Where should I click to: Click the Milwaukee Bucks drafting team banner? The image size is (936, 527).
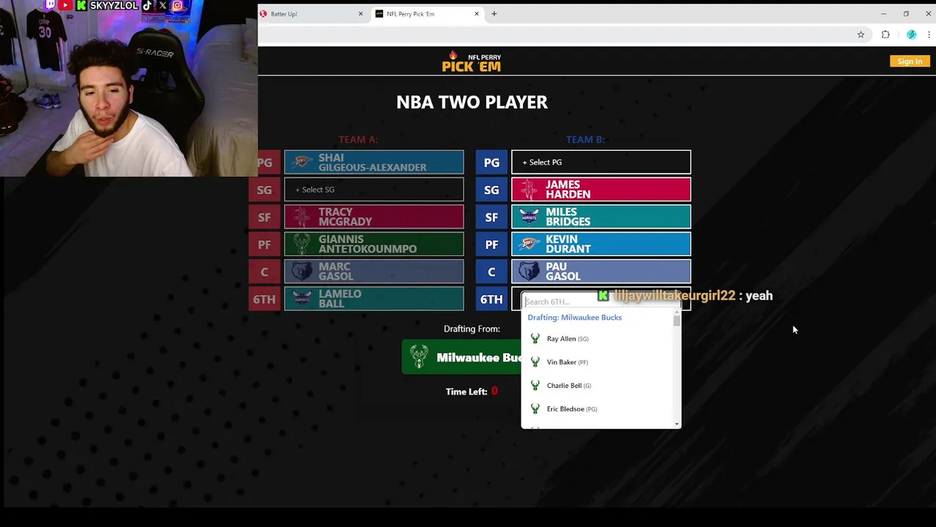pyautogui.click(x=461, y=357)
